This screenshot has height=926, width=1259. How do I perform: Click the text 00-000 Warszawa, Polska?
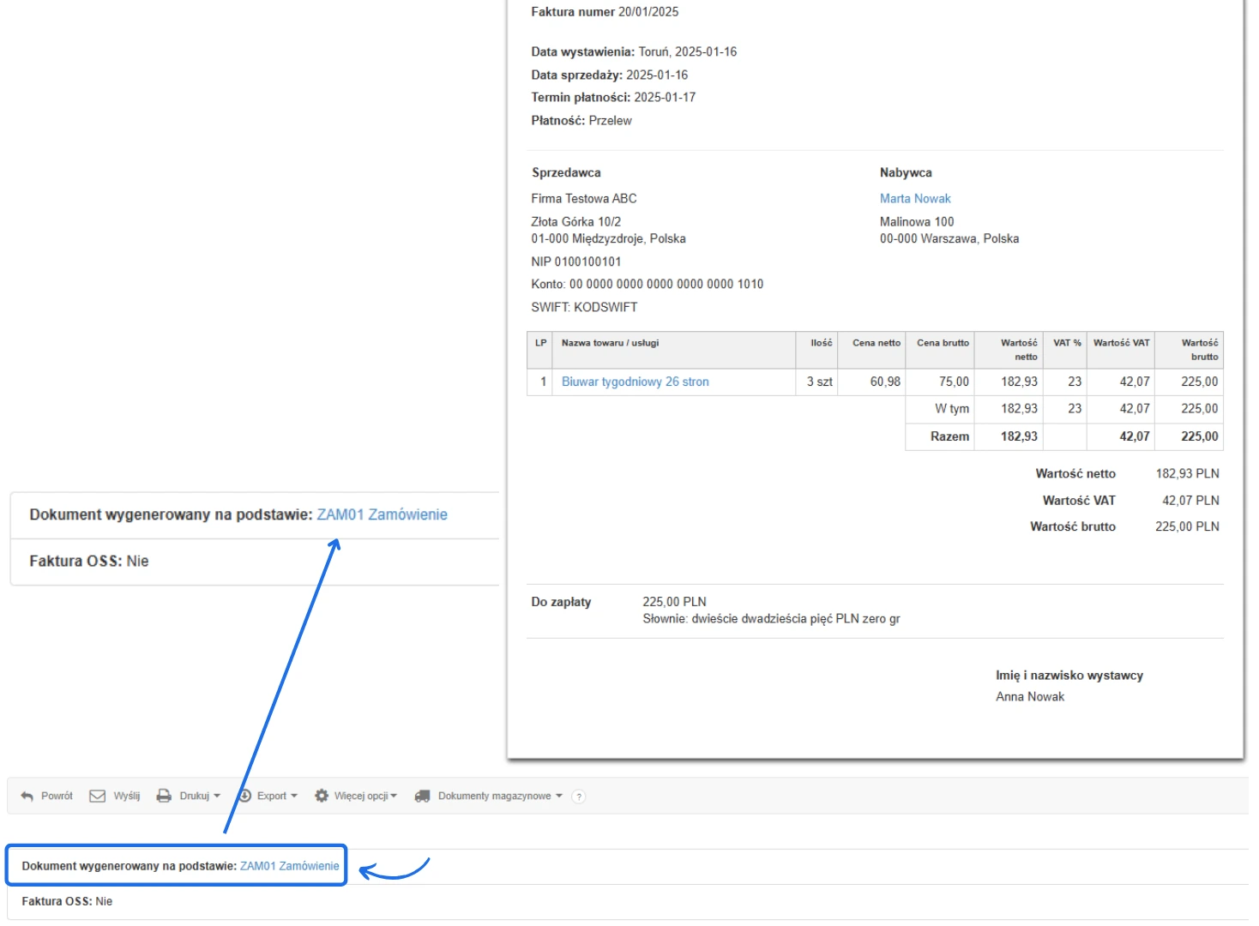point(949,238)
